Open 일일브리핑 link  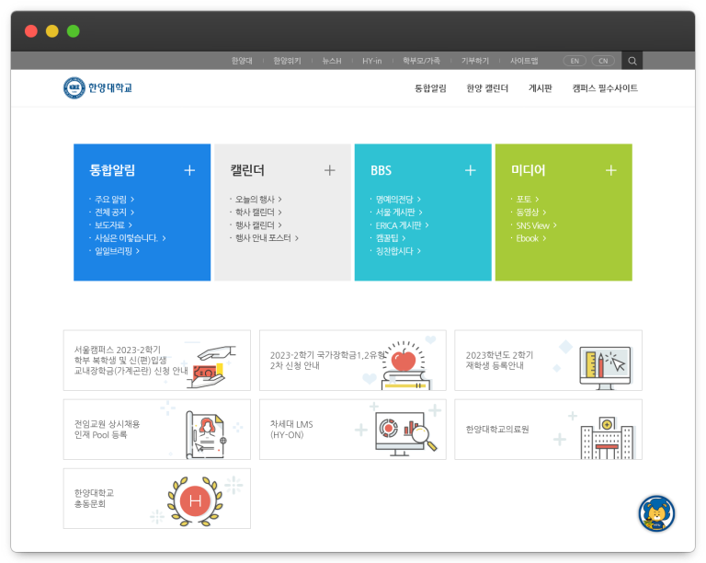click(x=117, y=251)
